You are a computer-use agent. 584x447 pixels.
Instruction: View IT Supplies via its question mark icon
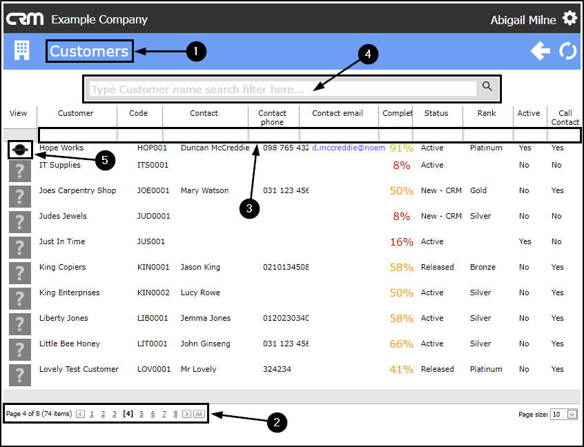[20, 171]
